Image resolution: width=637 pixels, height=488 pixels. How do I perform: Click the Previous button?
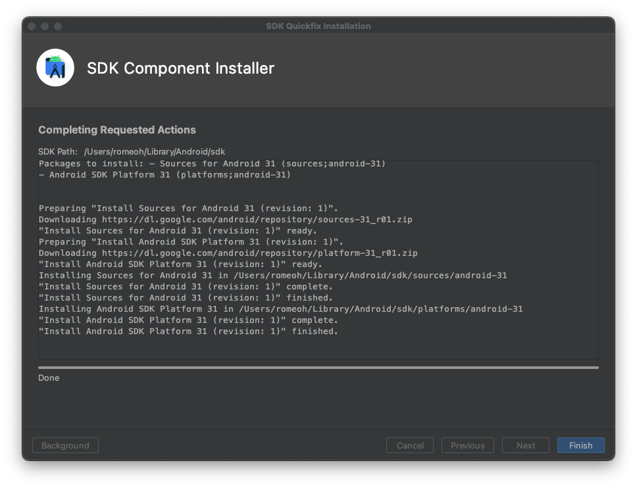click(468, 445)
